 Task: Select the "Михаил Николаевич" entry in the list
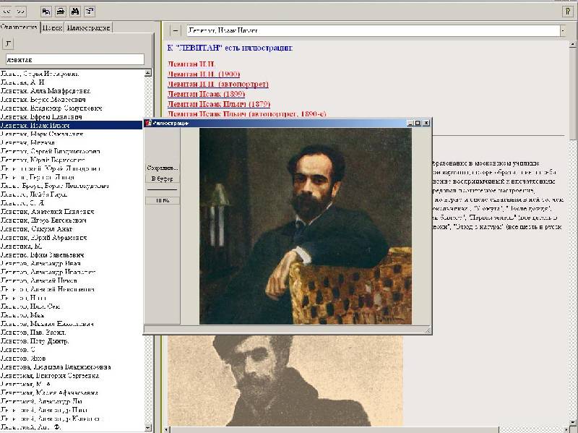pos(47,323)
